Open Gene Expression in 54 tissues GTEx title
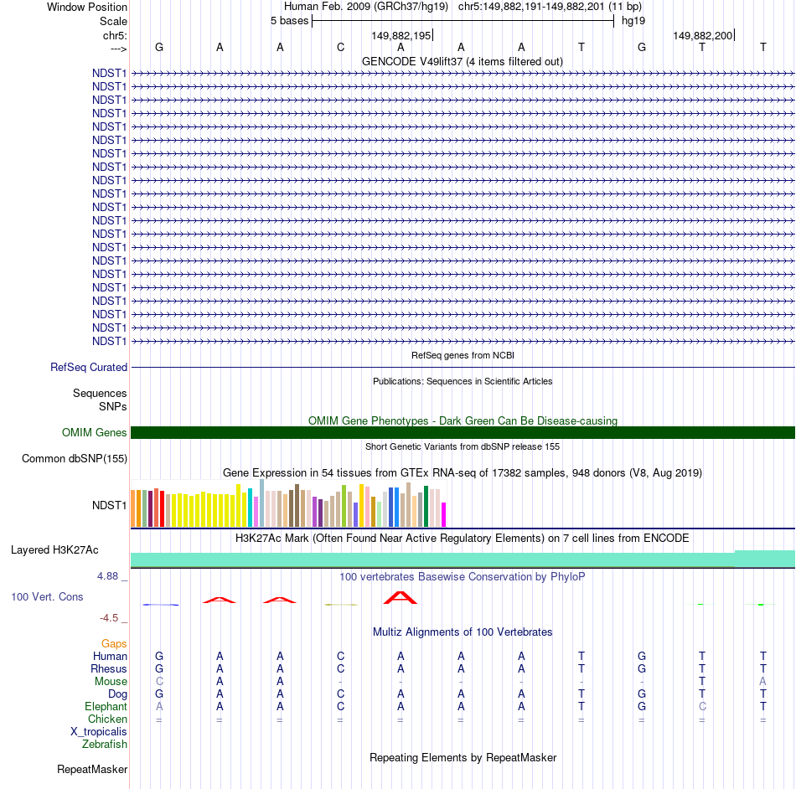Viewport: 796px width, 789px height. (x=463, y=473)
